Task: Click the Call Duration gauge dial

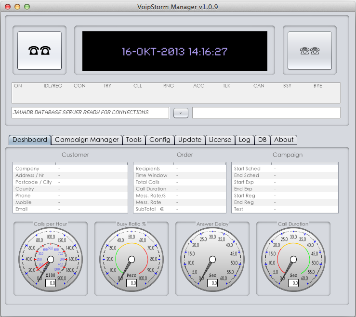Action: coord(293,259)
